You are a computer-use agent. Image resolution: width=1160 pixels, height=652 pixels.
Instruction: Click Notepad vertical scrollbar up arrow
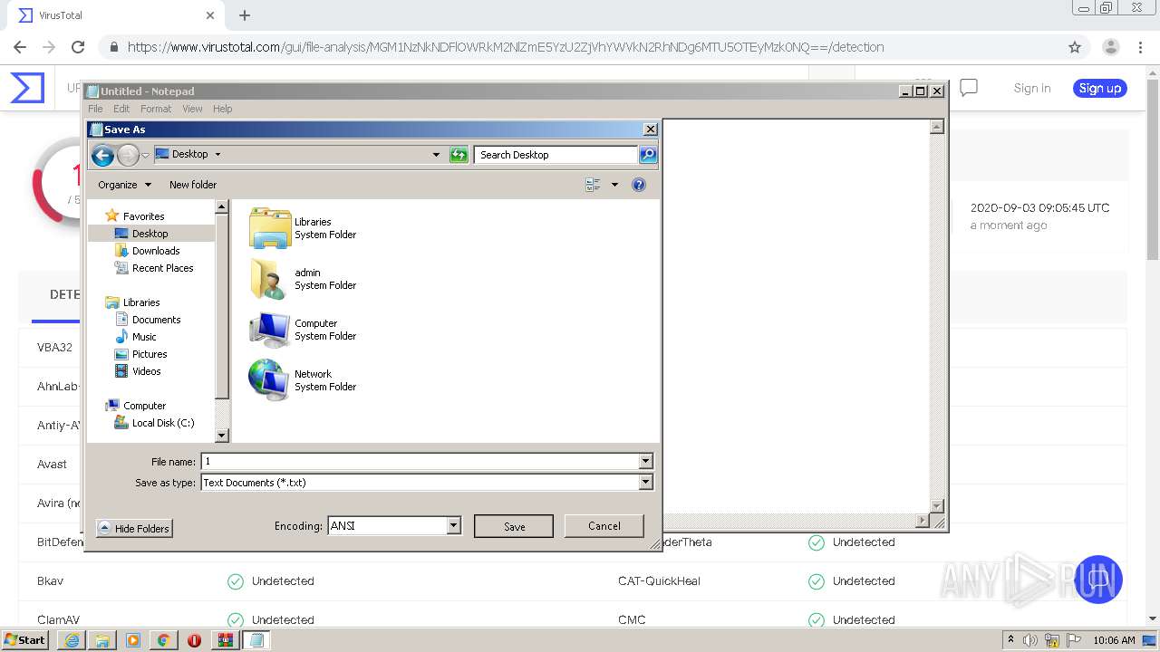click(937, 127)
